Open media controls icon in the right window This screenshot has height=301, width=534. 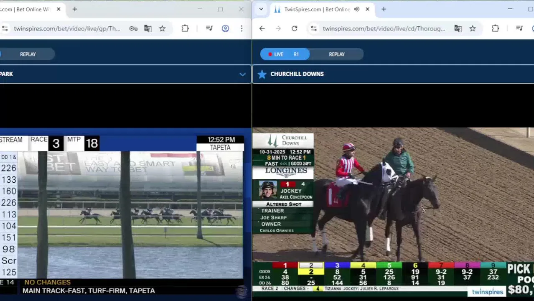coord(519,28)
